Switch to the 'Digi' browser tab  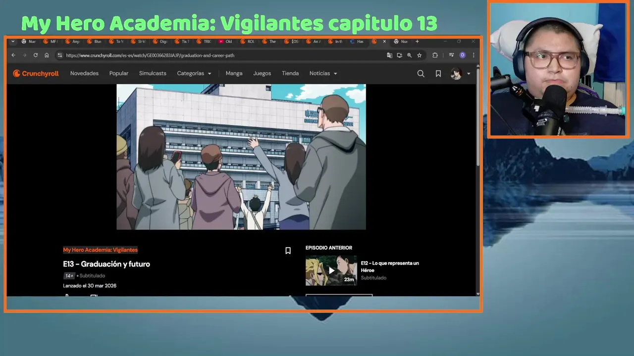pyautogui.click(x=160, y=42)
